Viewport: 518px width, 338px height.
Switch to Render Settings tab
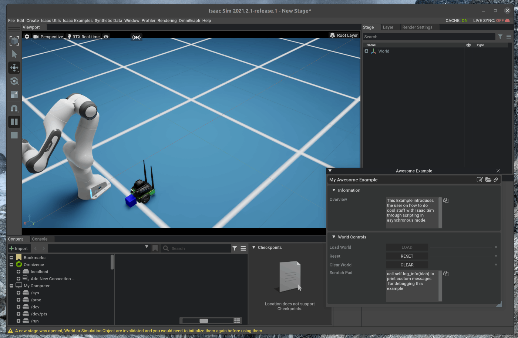[417, 27]
